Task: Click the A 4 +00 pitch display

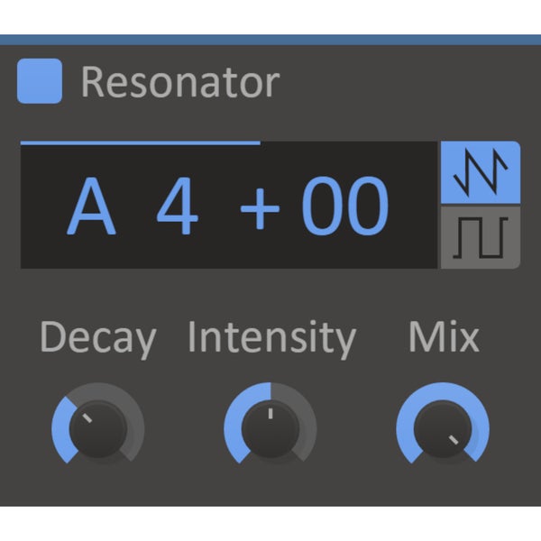Action: [x=229, y=206]
